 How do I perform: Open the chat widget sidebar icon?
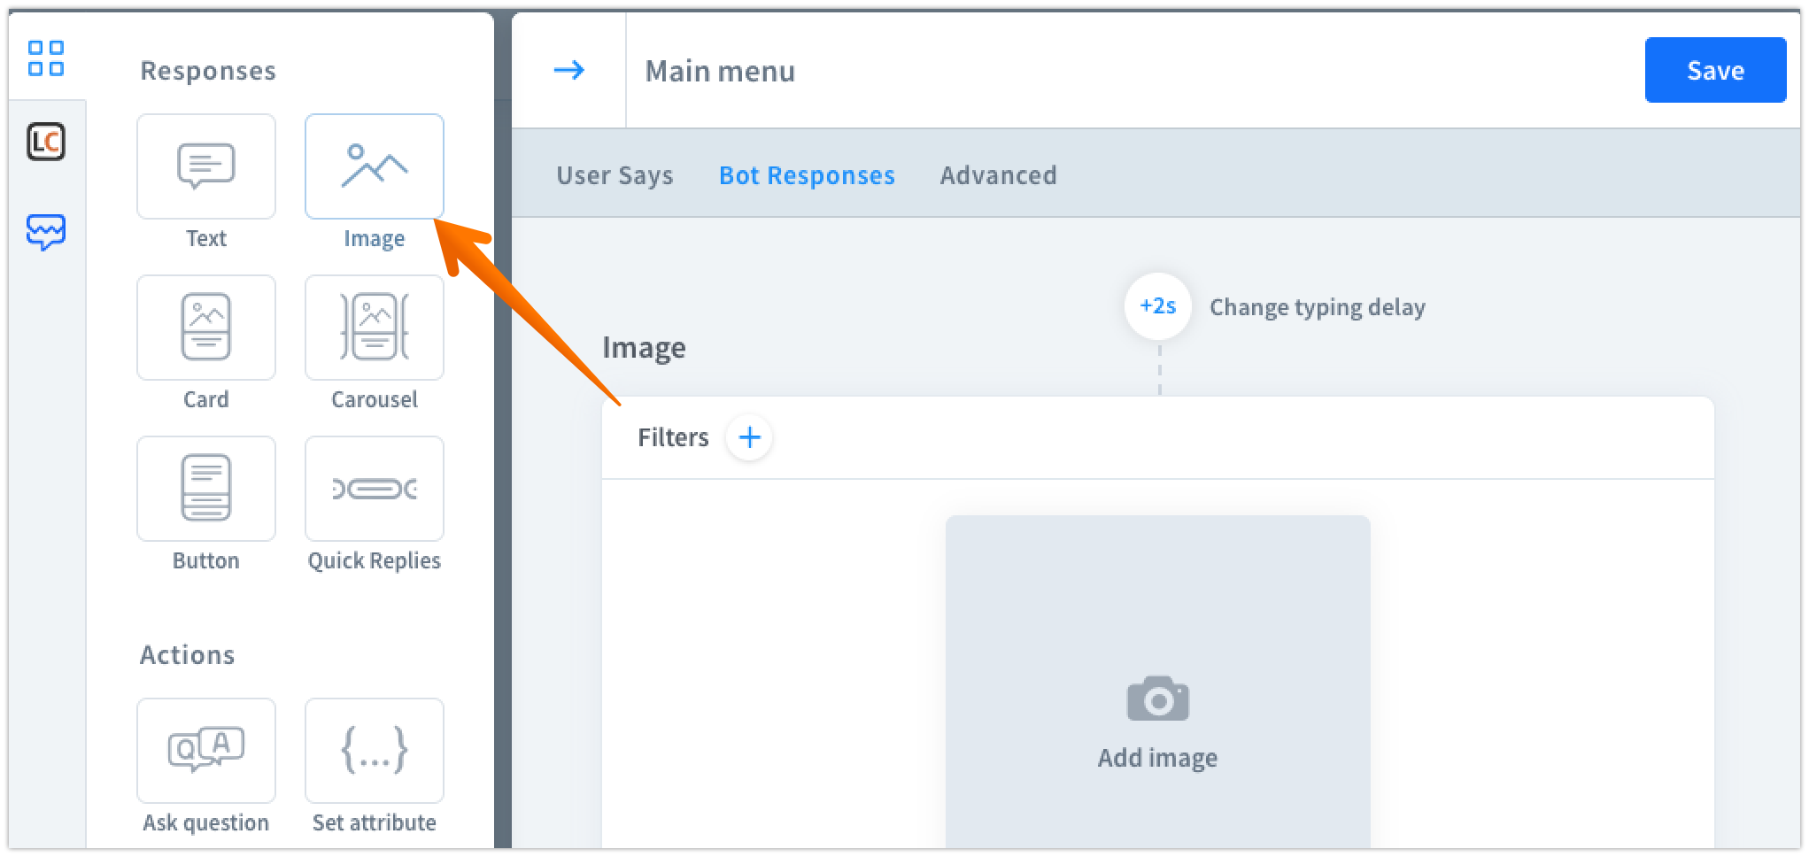click(x=46, y=232)
